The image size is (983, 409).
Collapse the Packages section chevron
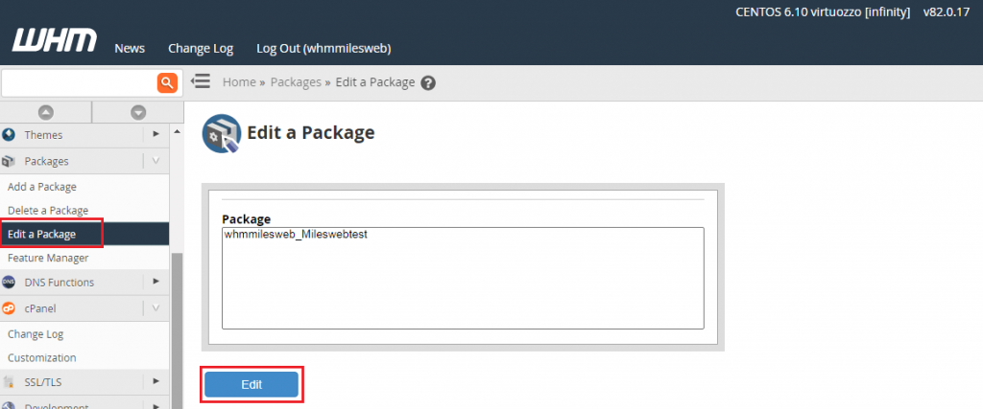click(156, 161)
